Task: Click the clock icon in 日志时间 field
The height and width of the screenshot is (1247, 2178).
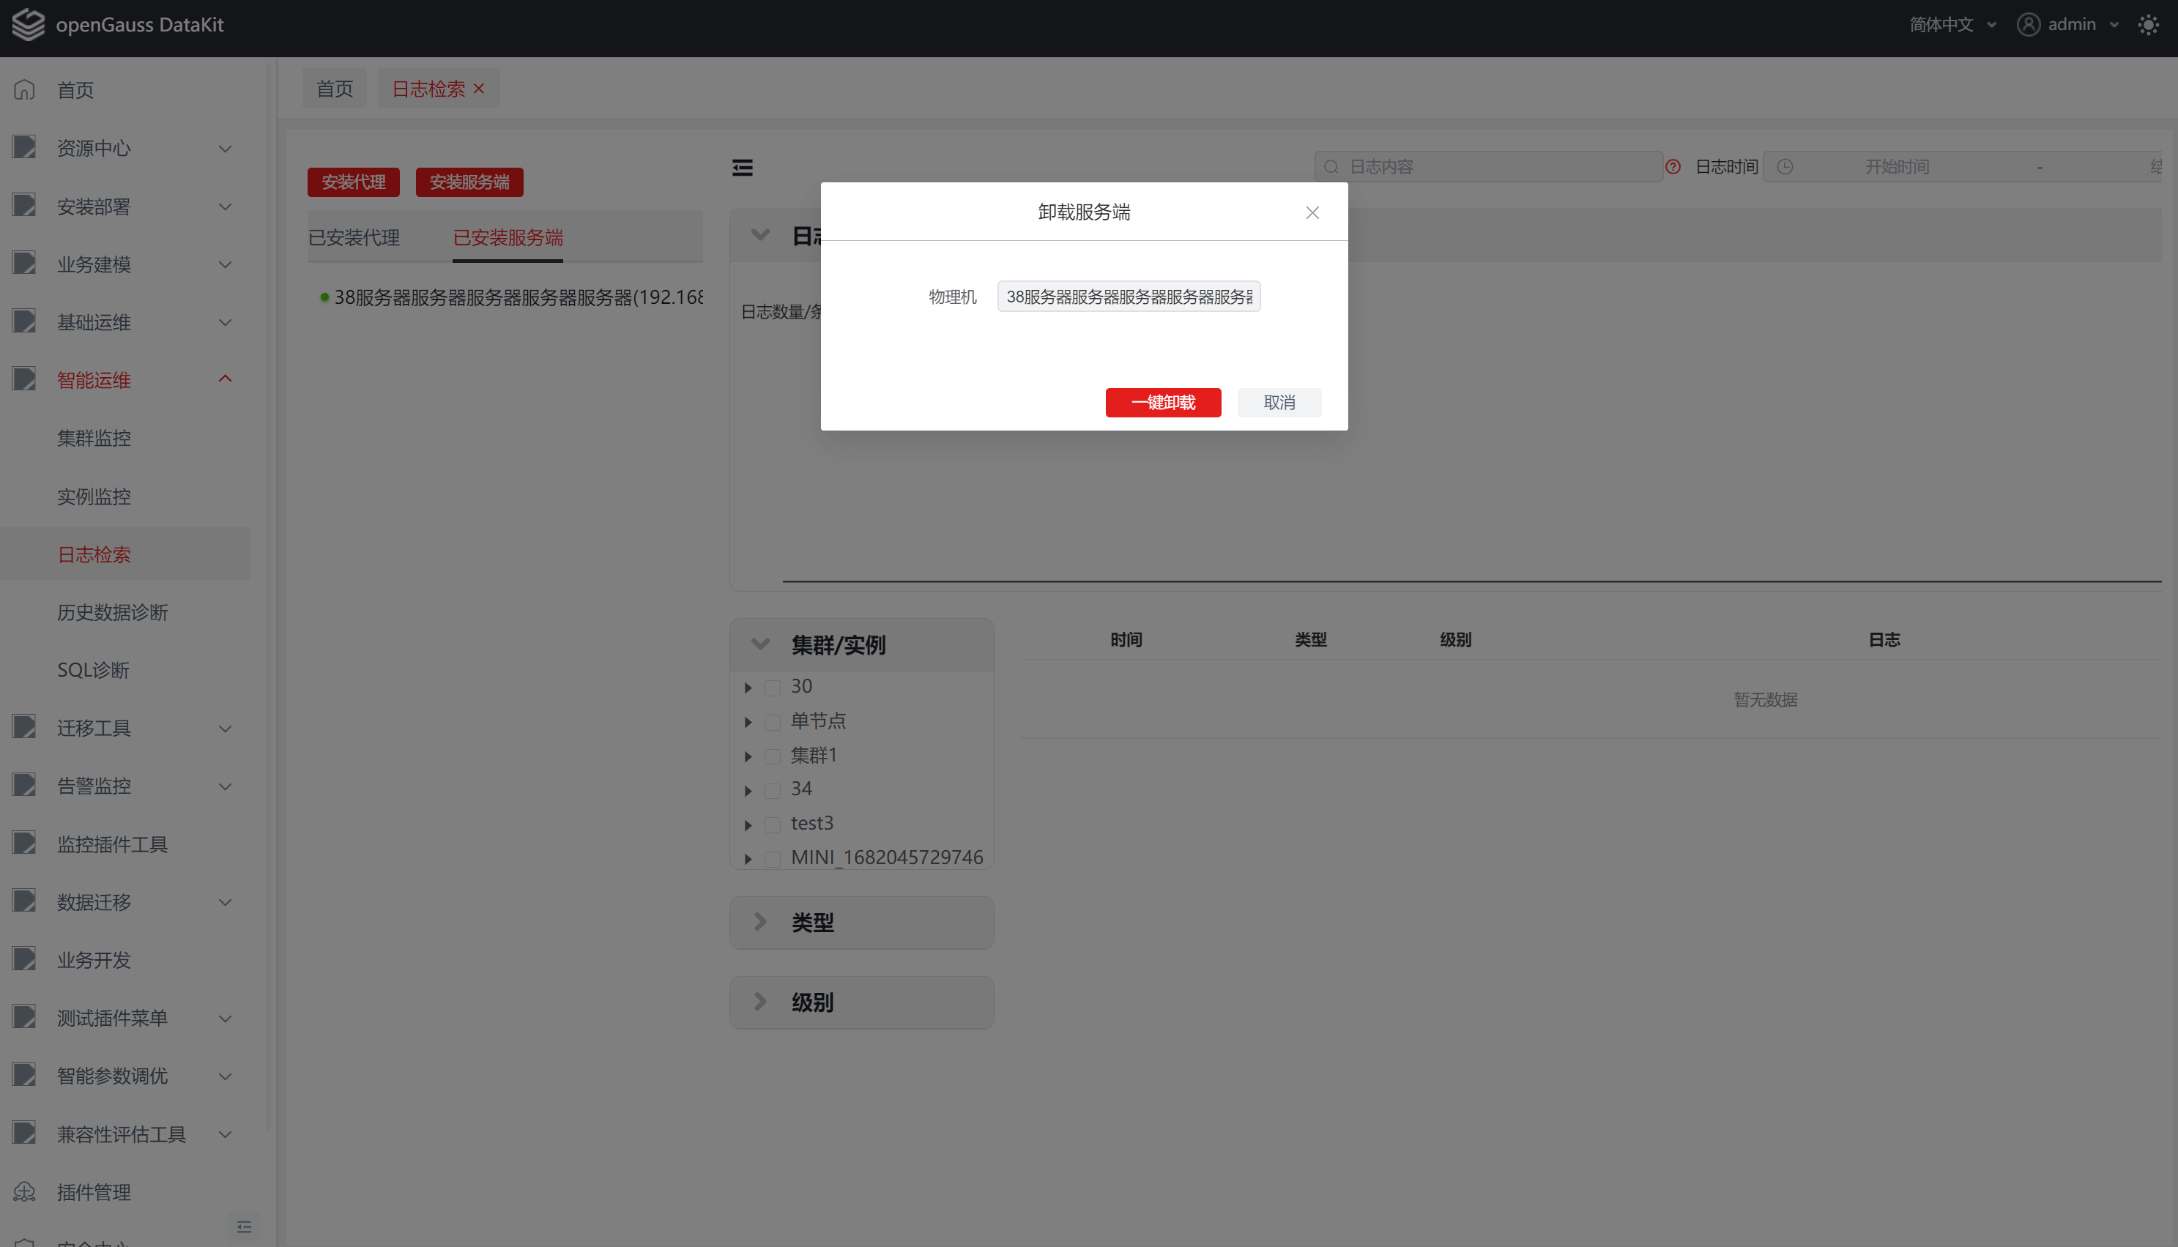Action: 1785,167
